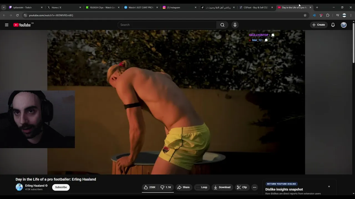Click the video player frame

coord(176,102)
